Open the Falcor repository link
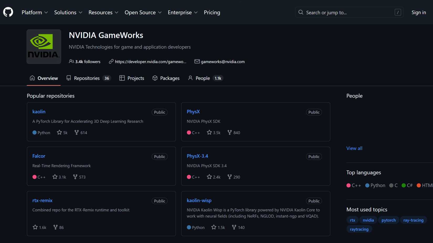433x243 pixels. coord(39,156)
